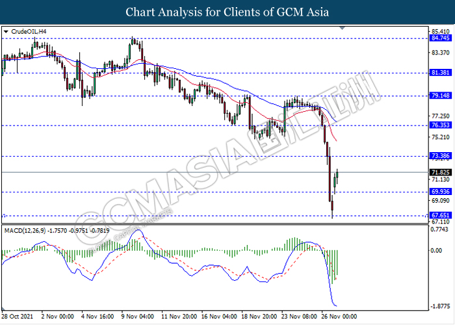This screenshot has width=455, height=325.
Task: Select the 84.745 resistance level label
Action: pos(440,38)
